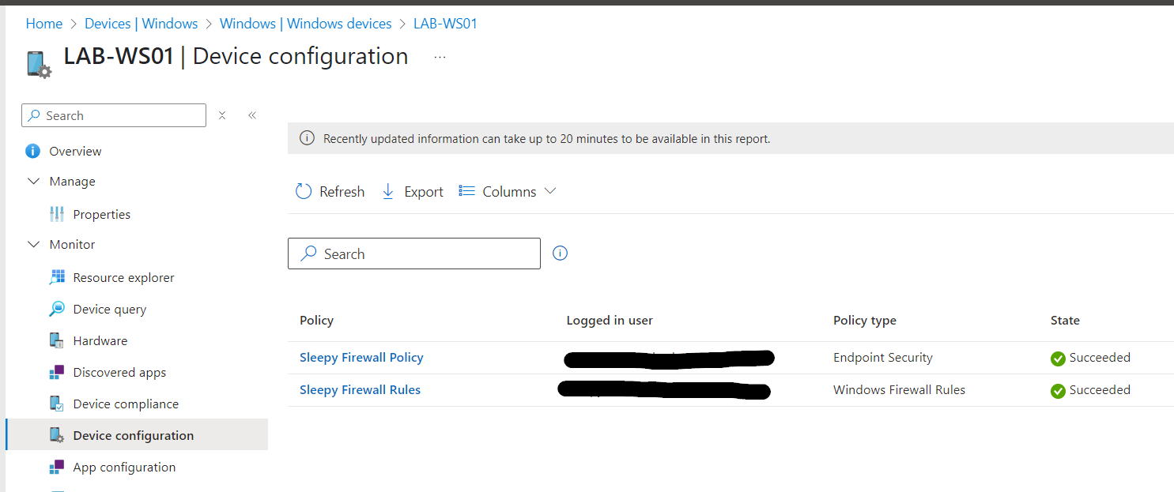
Task: Click inside the policy search field
Action: point(414,254)
